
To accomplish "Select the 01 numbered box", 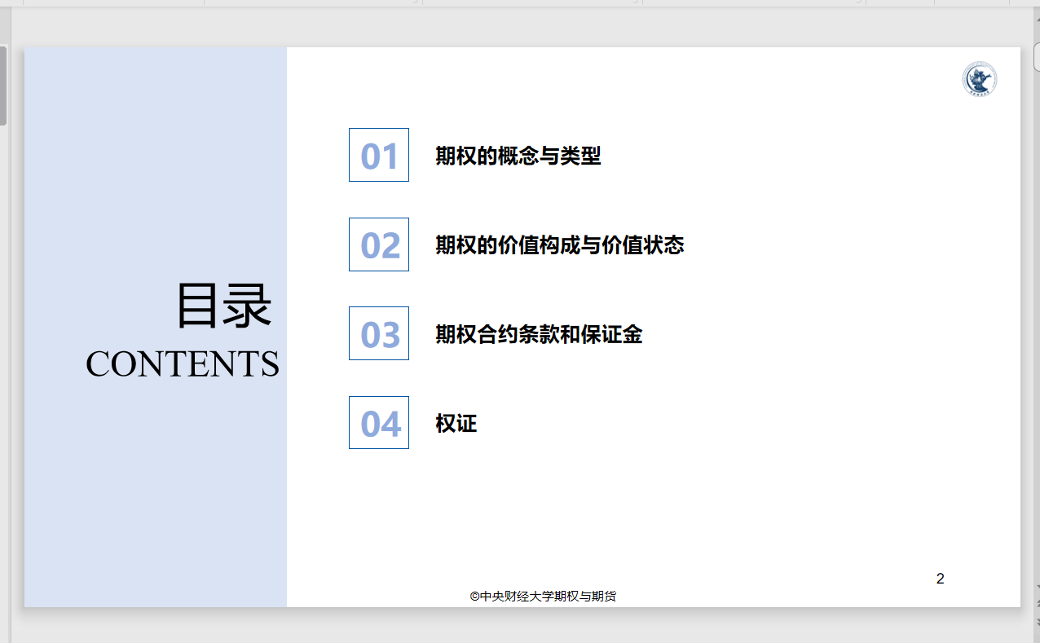I will [x=379, y=155].
